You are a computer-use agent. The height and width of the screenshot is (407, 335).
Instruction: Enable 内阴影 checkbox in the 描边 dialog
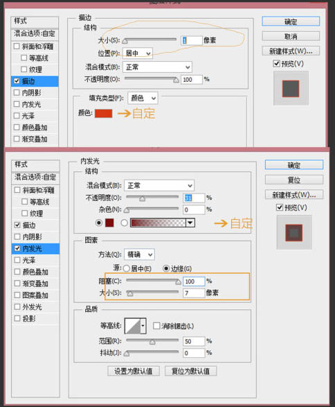[x=17, y=92]
